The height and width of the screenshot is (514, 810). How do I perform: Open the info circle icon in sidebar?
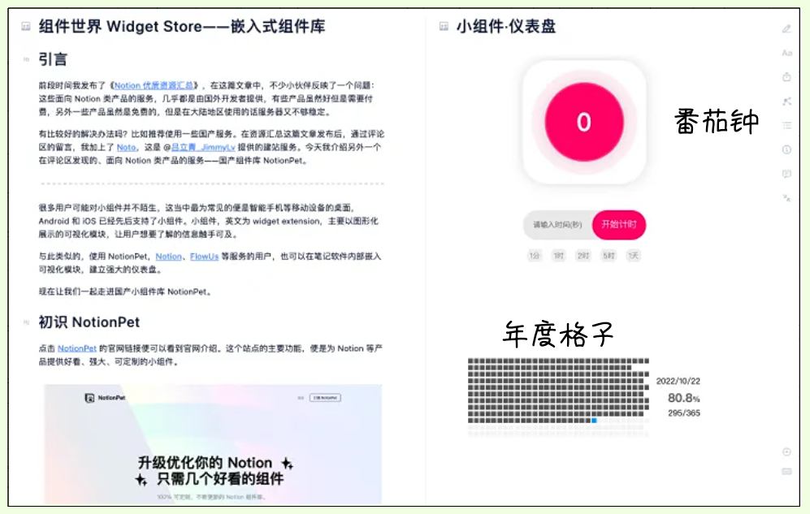786,149
